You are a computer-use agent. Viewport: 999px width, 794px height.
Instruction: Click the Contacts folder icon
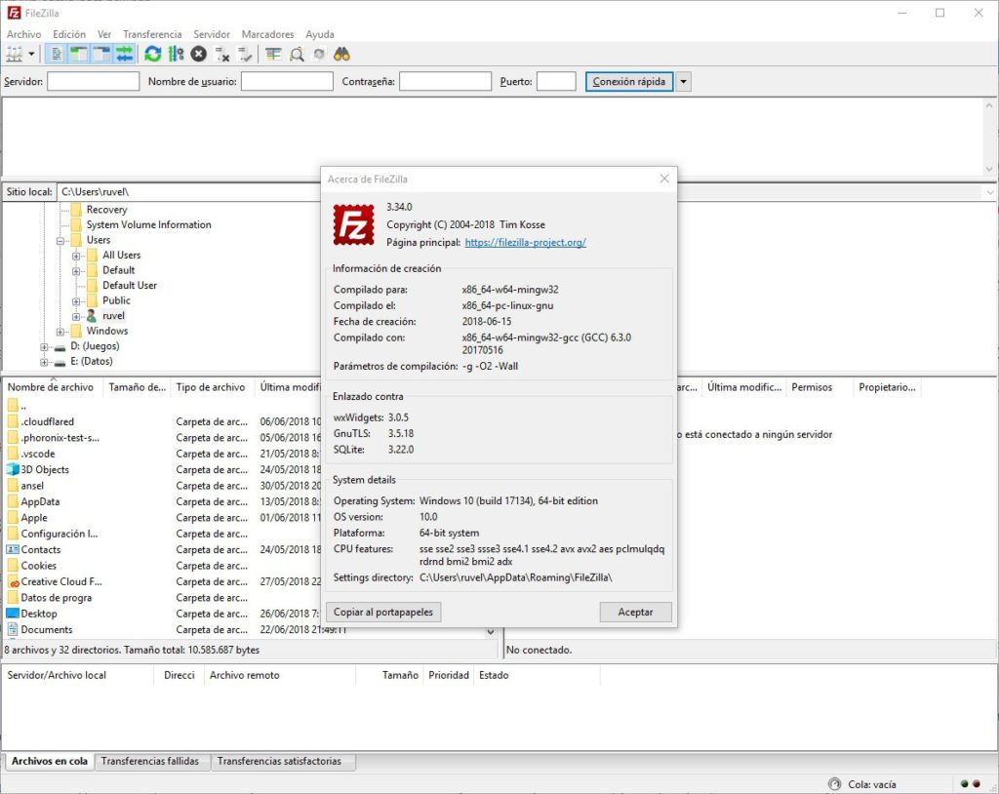(x=12, y=549)
